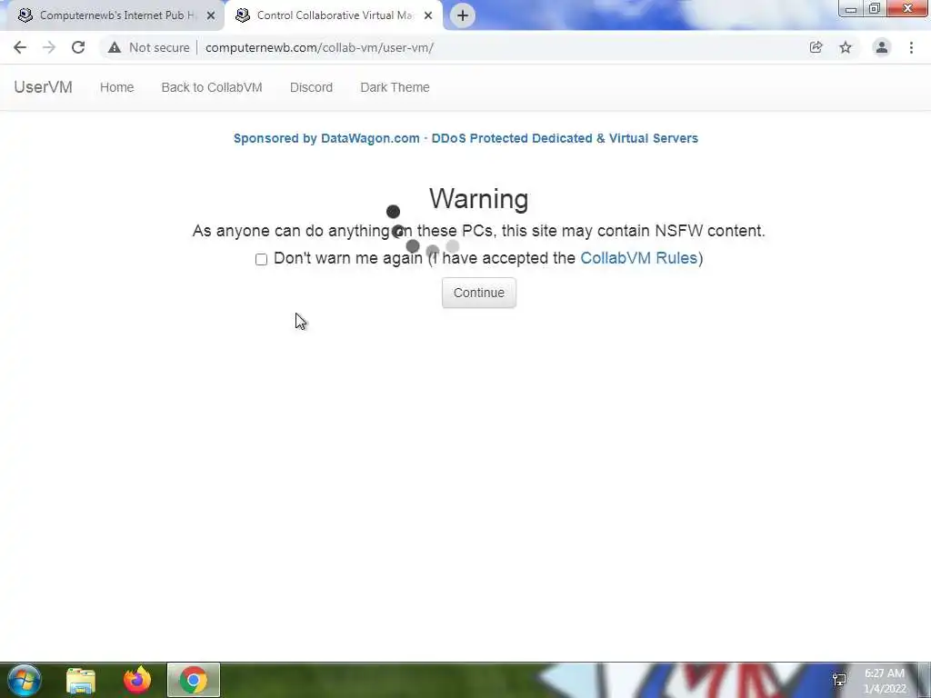This screenshot has height=698, width=931.
Task: Switch to Dark Theme
Action: pyautogui.click(x=395, y=87)
